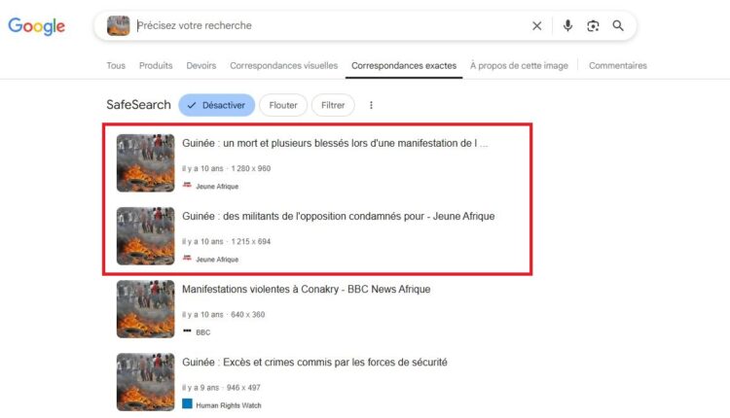
Task: Click Jeune Afrique favicon under '1 280 x 960' result
Action: pos(187,185)
